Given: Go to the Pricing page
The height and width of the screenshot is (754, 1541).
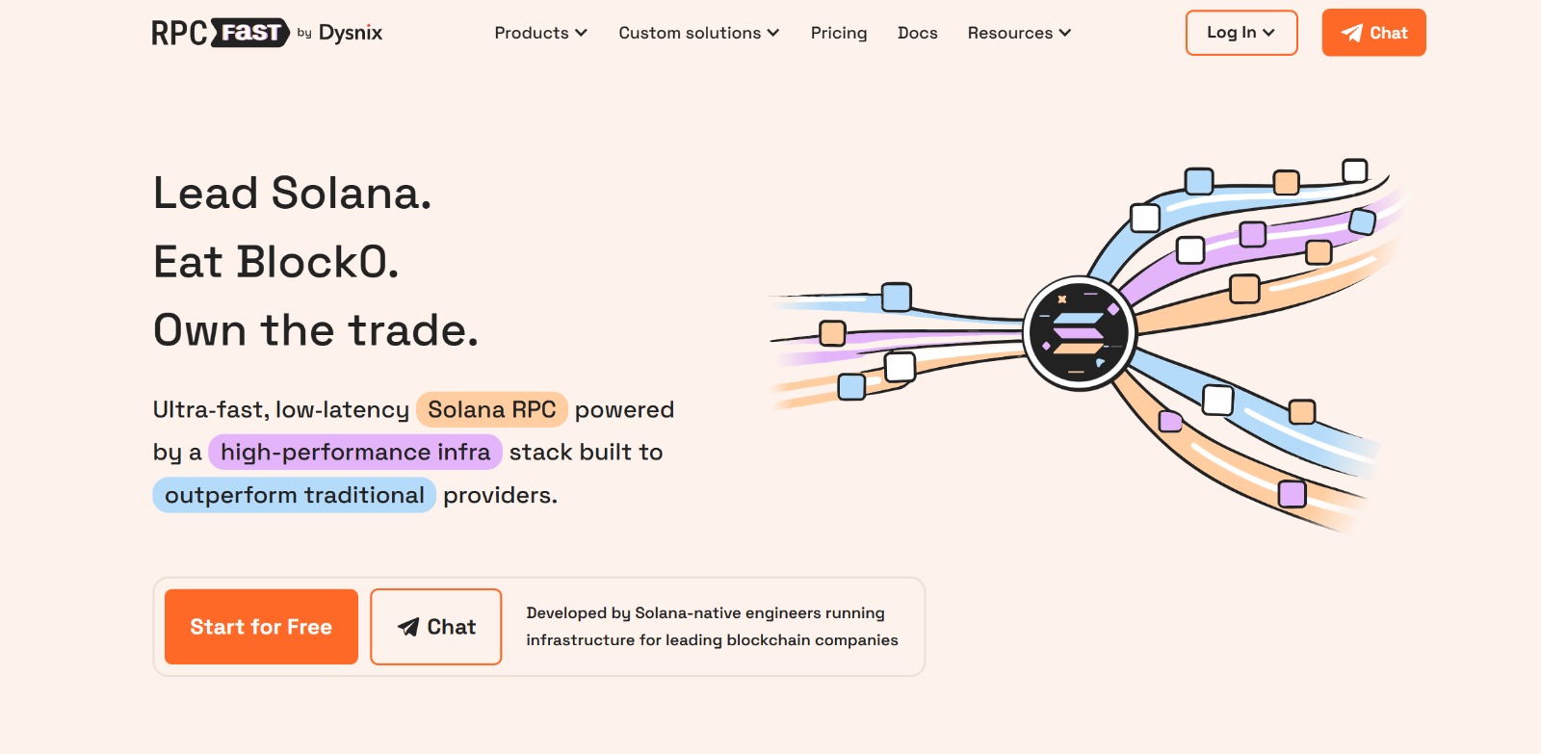Looking at the screenshot, I should click(838, 33).
